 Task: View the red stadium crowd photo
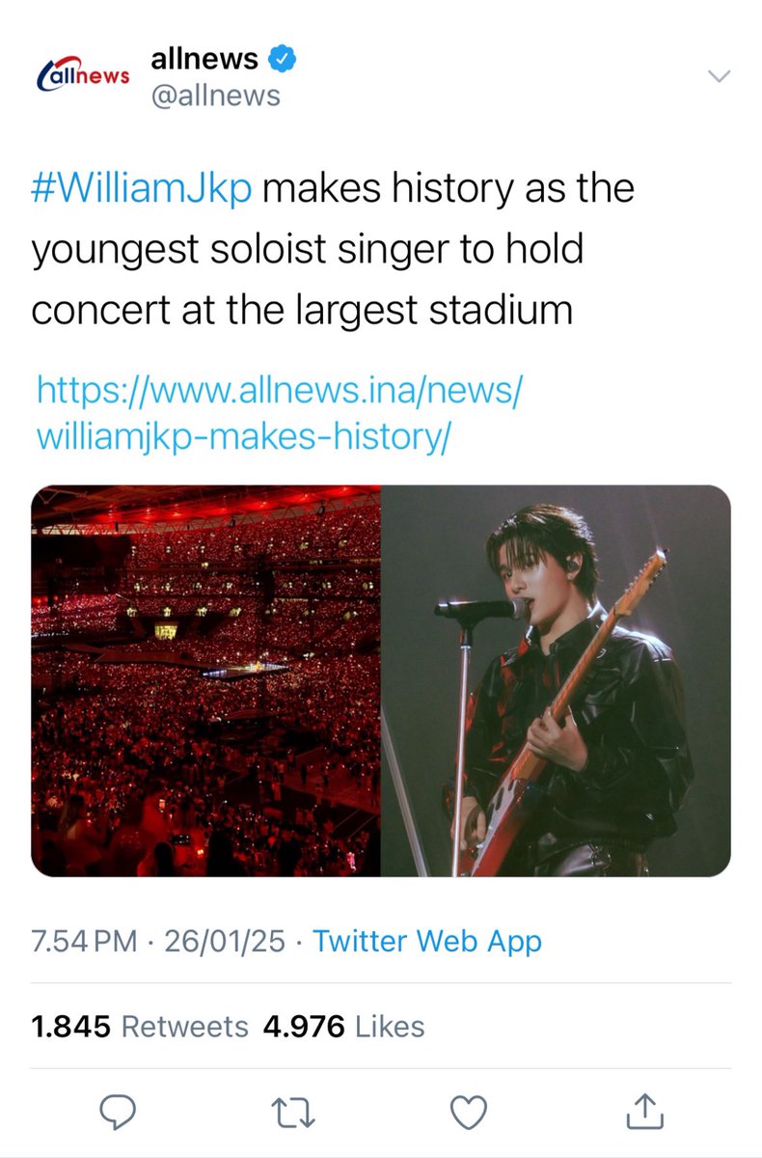[206, 681]
